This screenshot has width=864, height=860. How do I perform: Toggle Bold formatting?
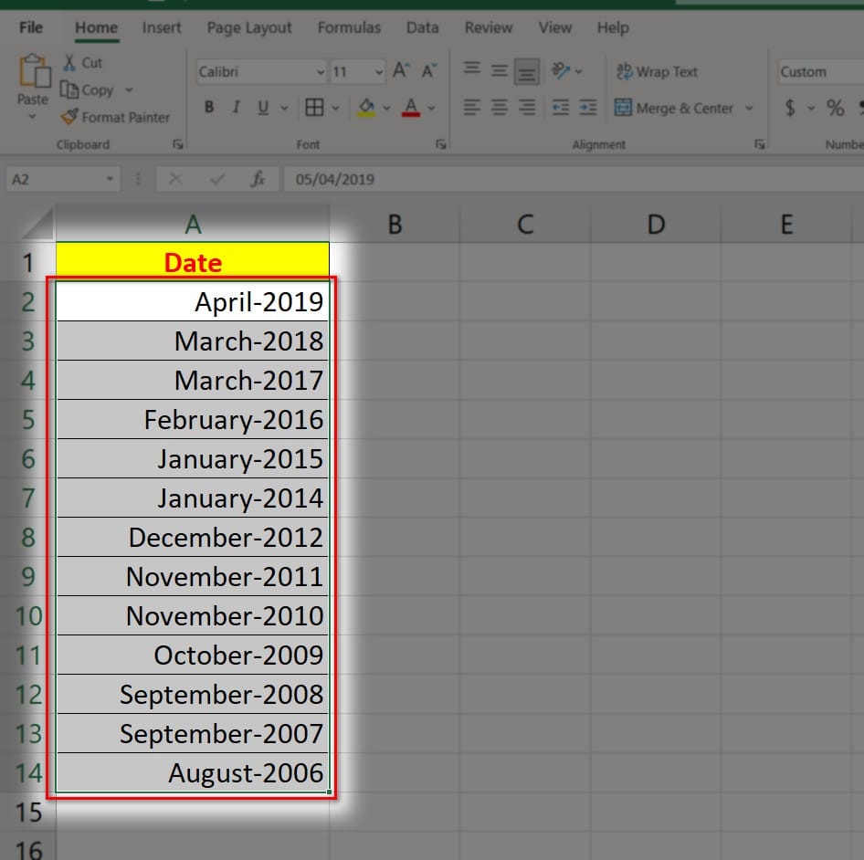pos(209,108)
